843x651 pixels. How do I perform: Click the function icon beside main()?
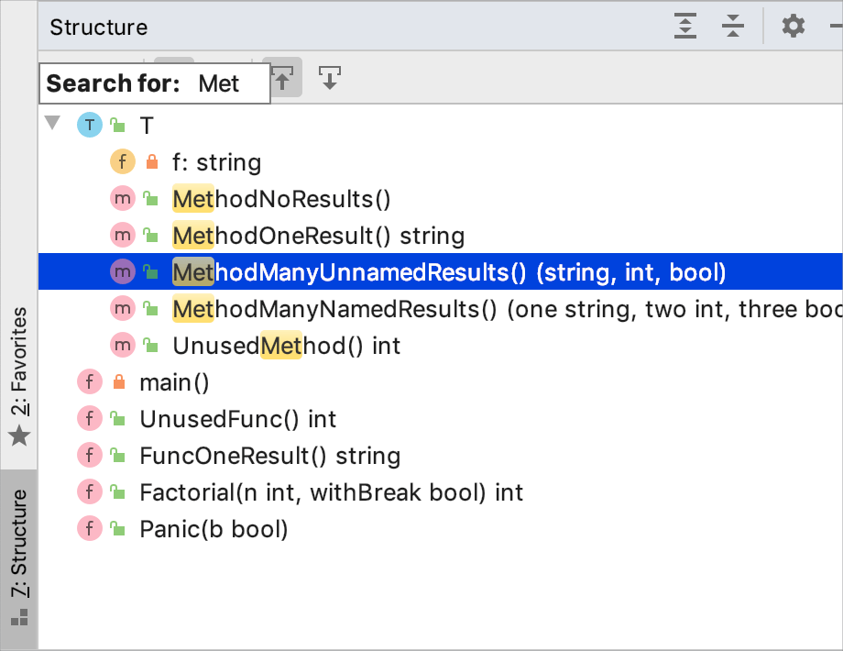click(x=89, y=381)
